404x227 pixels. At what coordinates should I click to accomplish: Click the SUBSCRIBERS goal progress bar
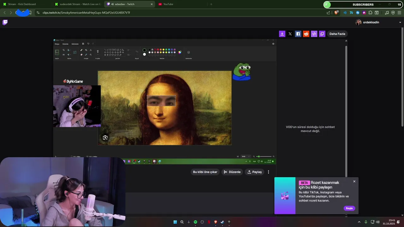point(363,4)
